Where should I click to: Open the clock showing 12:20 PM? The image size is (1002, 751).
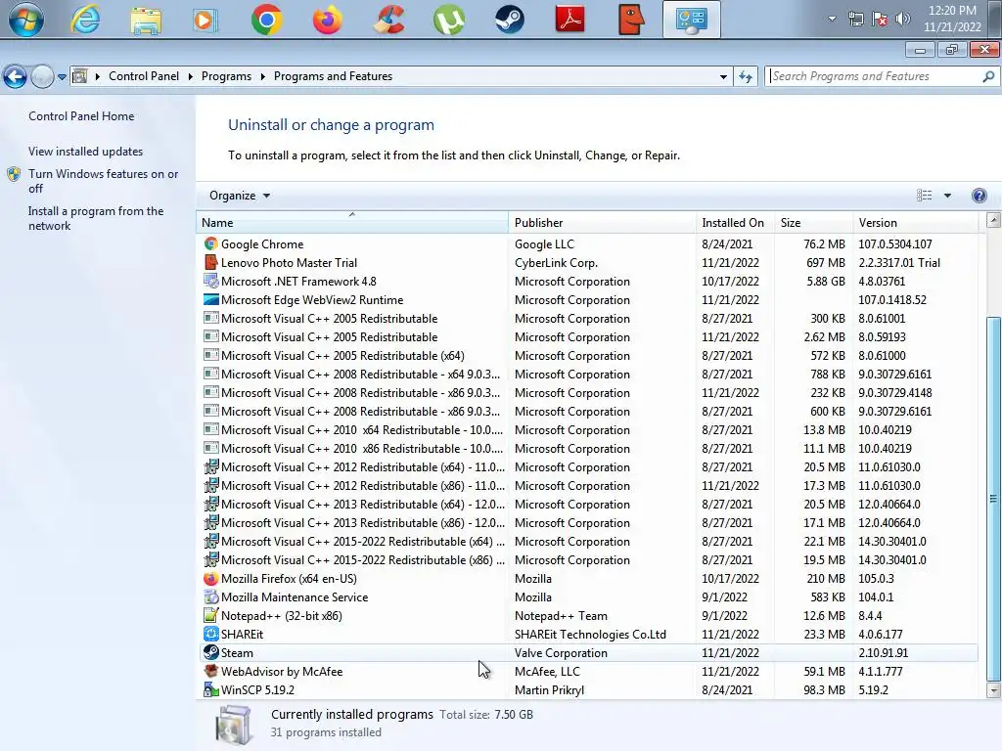pyautogui.click(x=952, y=19)
